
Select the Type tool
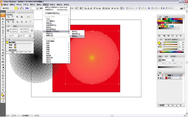pyautogui.click(x=3, y=33)
